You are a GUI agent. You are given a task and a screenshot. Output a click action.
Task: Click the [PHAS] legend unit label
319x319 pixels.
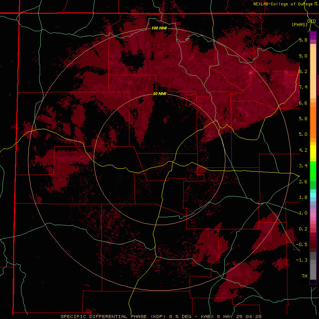(x=300, y=24)
